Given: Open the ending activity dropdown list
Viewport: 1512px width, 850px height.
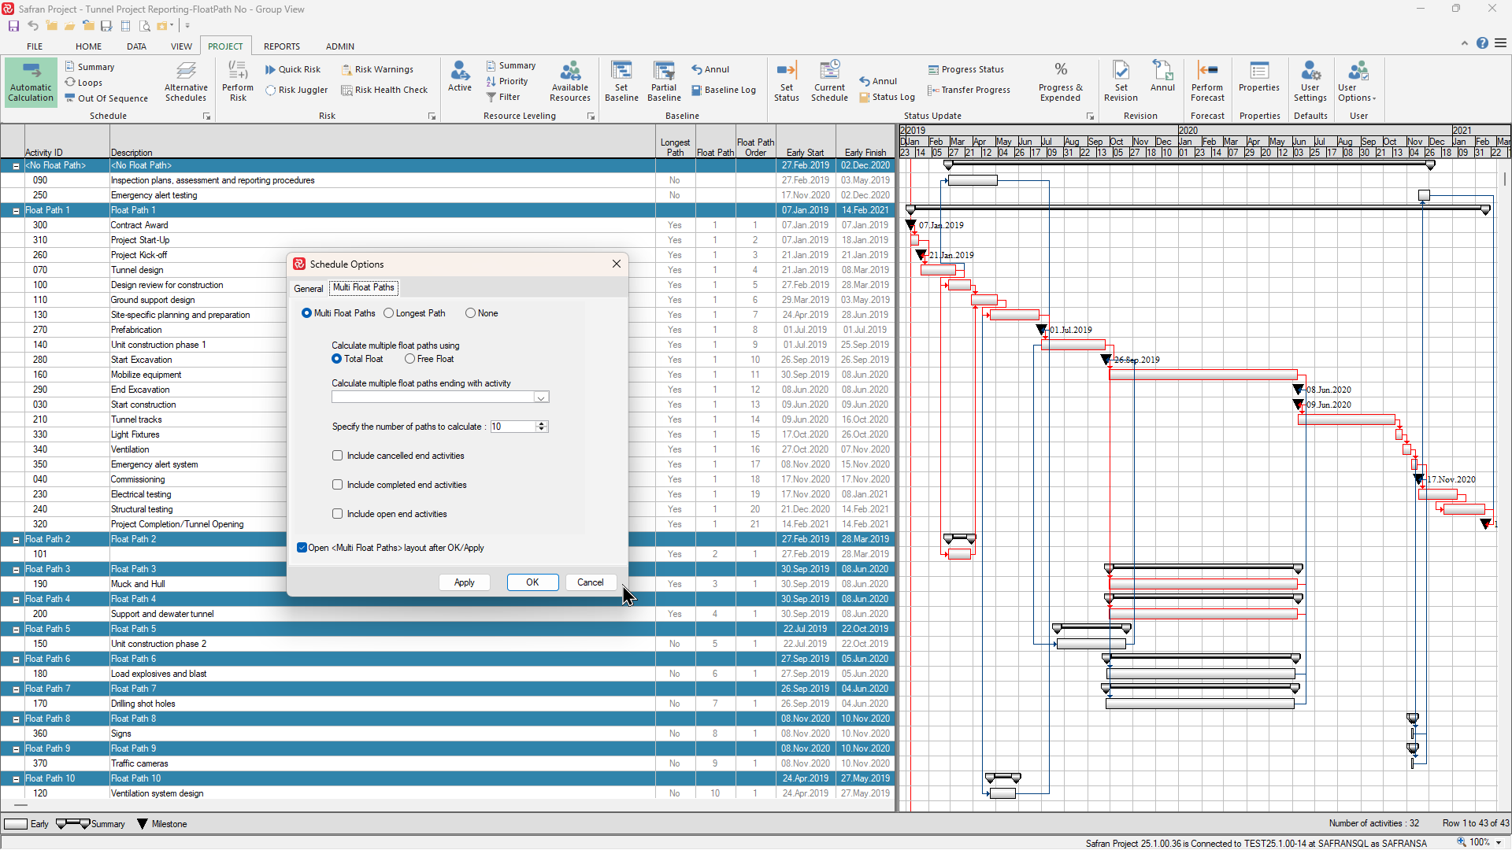Looking at the screenshot, I should pyautogui.click(x=541, y=397).
